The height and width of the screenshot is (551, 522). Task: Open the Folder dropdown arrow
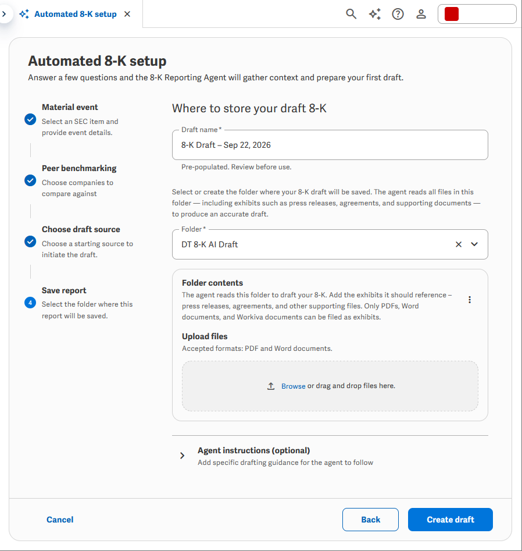(474, 244)
